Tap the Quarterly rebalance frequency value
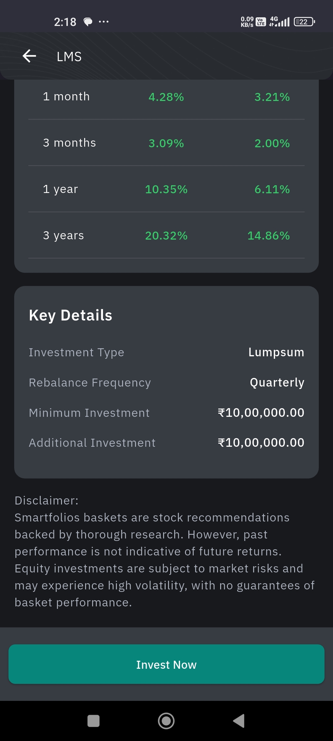 pyautogui.click(x=277, y=383)
